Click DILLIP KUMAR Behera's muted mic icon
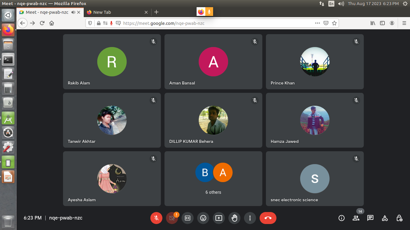Screen dimensions: 410x230 (x=255, y=100)
